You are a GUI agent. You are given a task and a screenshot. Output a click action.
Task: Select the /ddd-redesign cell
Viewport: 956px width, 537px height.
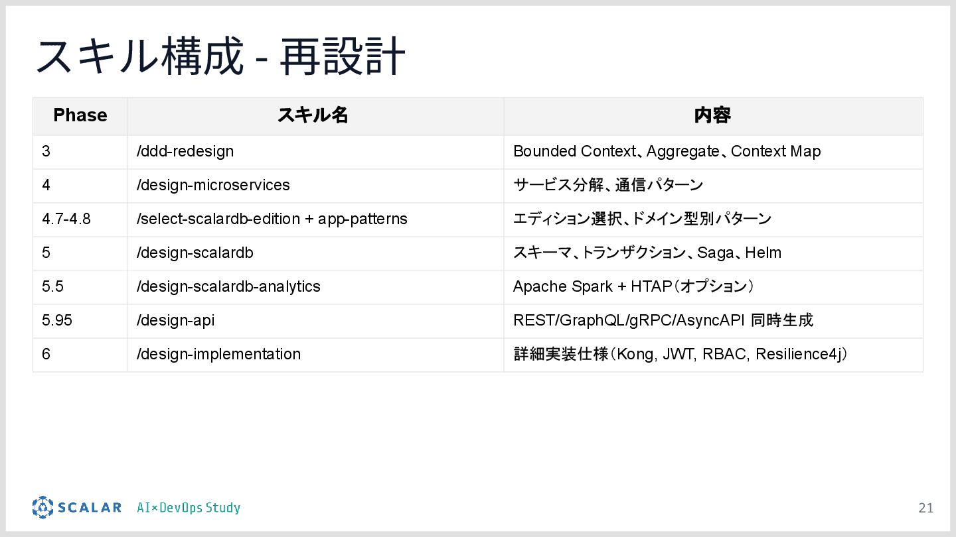pyautogui.click(x=315, y=152)
